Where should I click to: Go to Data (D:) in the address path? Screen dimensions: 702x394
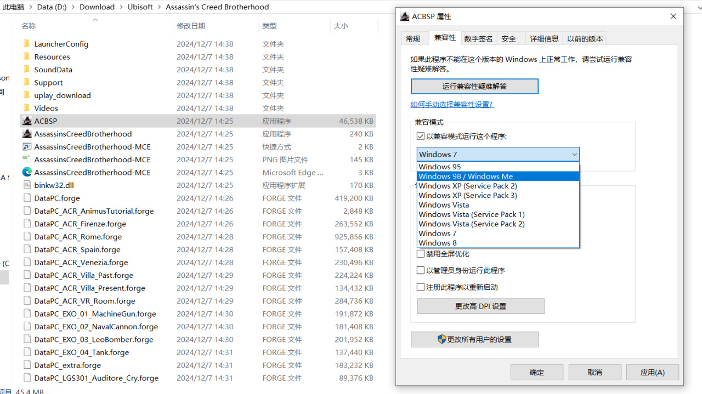click(53, 7)
